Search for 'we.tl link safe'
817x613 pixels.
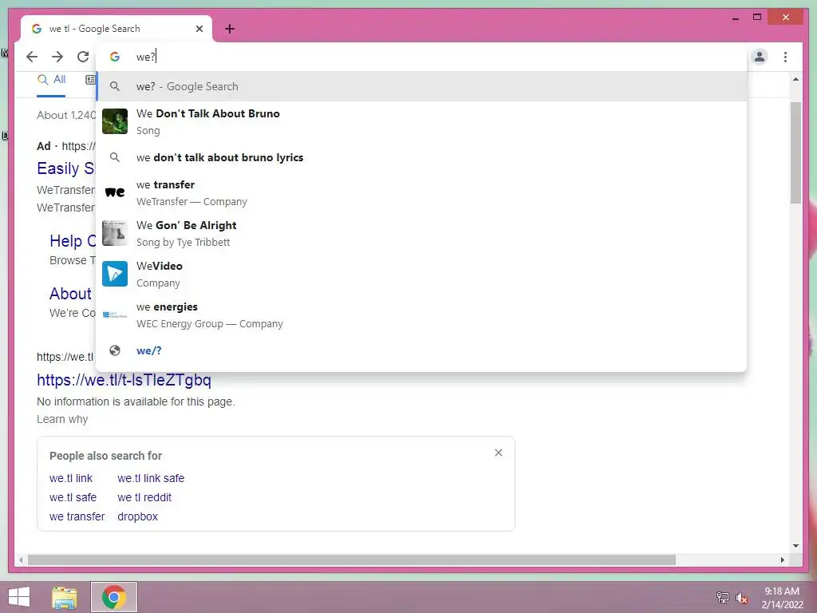pyautogui.click(x=151, y=478)
